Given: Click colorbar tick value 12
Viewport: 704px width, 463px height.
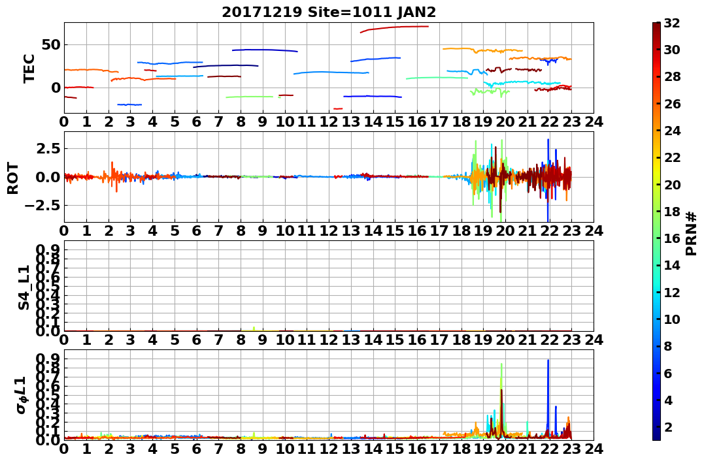Looking at the screenshot, I should click(x=672, y=292).
